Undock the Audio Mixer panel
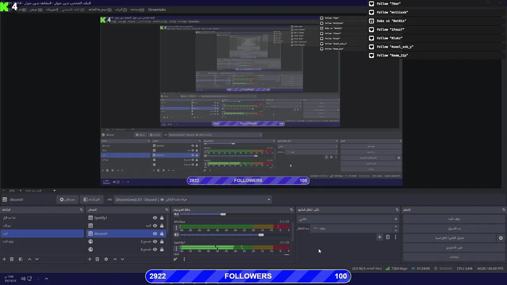This screenshot has height=285, width=507. 292,210
